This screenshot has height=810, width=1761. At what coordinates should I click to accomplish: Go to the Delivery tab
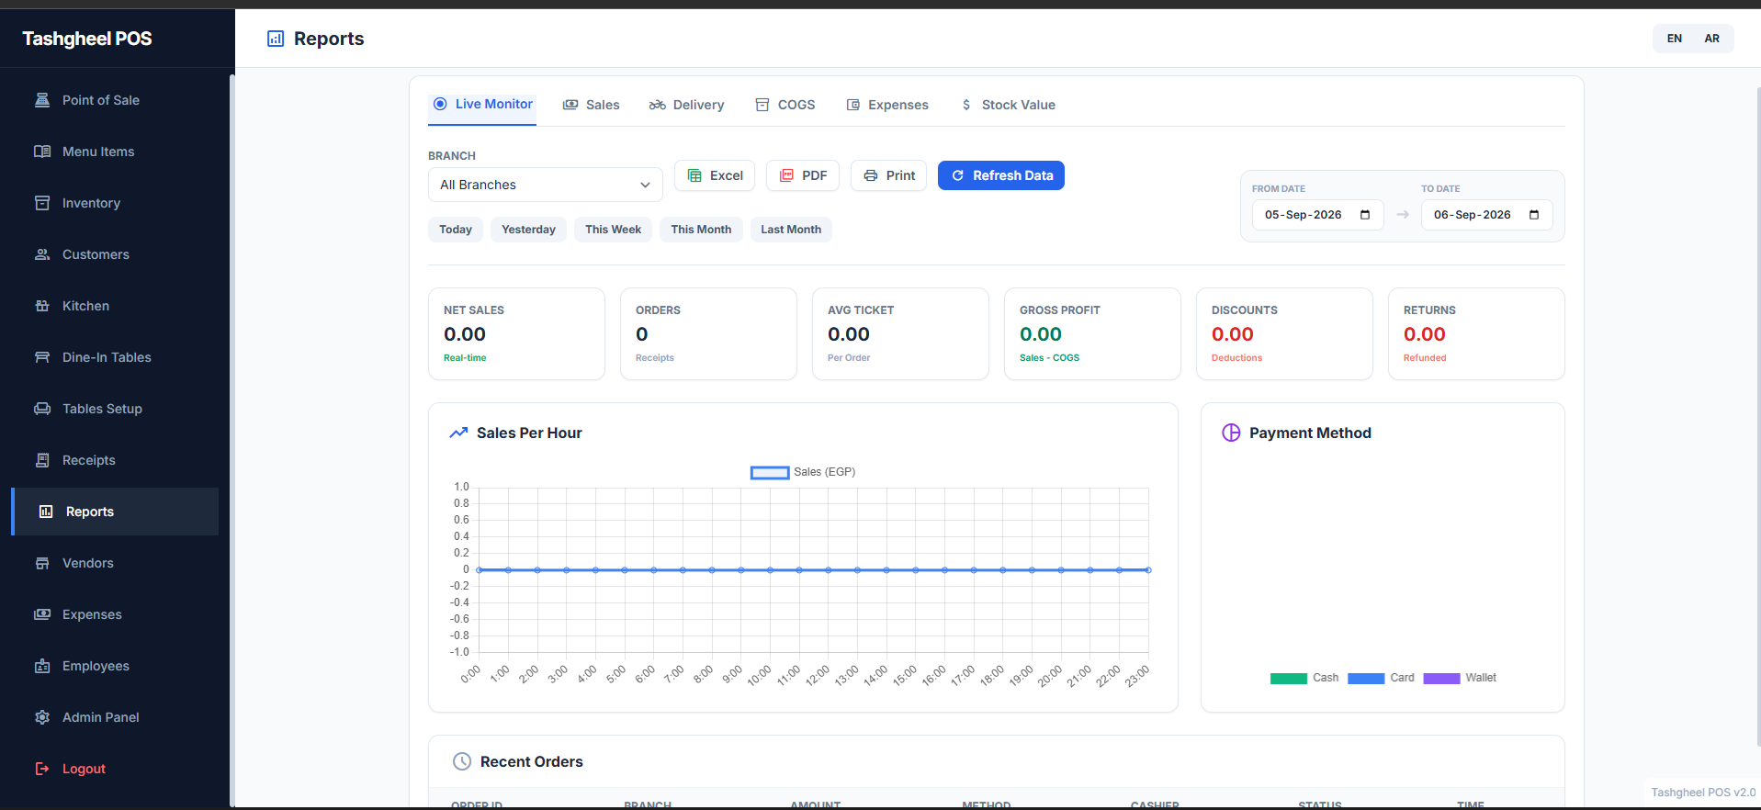tap(686, 105)
